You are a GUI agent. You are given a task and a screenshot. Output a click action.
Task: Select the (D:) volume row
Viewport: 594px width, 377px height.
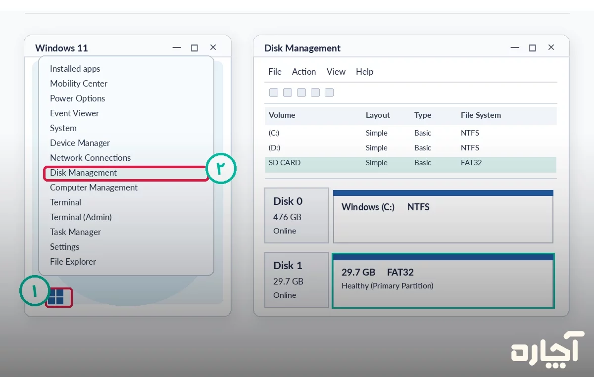pyautogui.click(x=411, y=148)
